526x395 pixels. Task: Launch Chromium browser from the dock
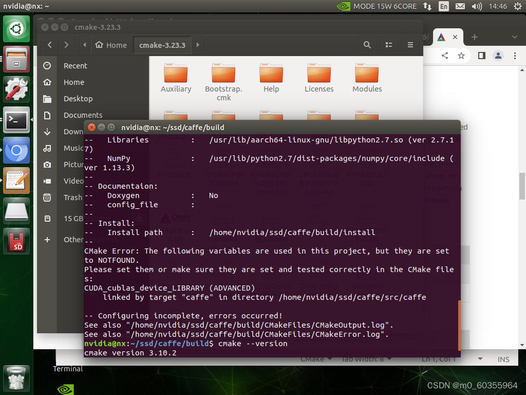[x=16, y=150]
